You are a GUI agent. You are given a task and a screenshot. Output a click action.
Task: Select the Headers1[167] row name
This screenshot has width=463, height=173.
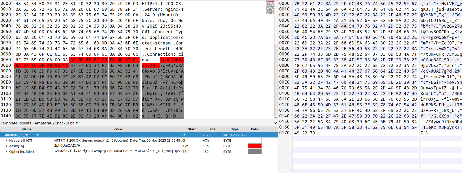(x=20, y=140)
